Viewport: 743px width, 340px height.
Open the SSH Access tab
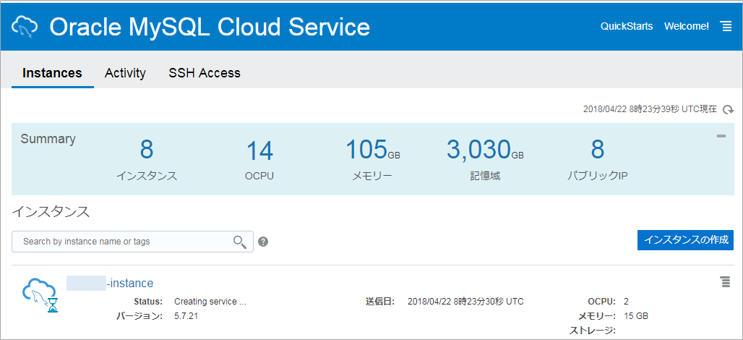click(205, 73)
